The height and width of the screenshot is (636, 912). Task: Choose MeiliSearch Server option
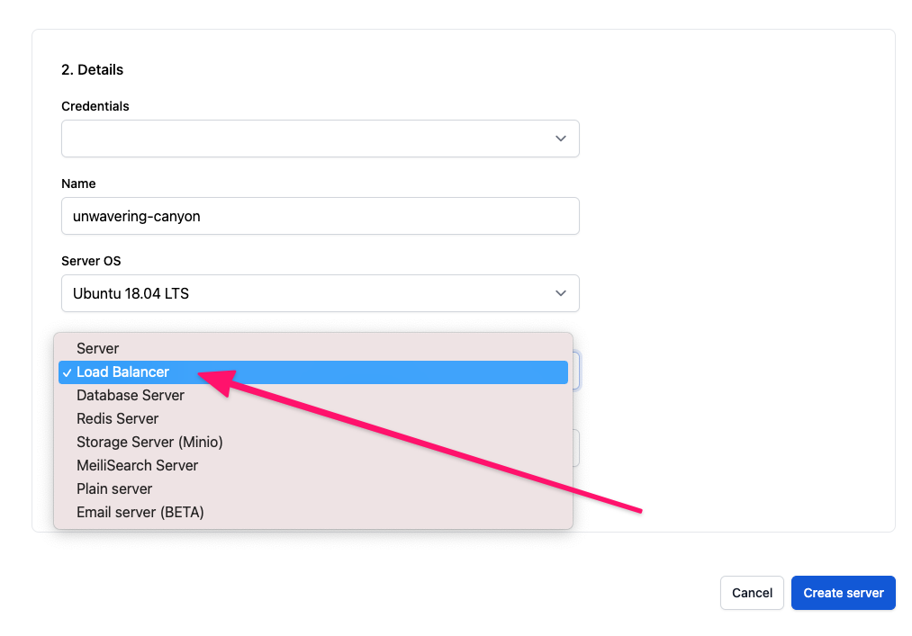pyautogui.click(x=313, y=465)
